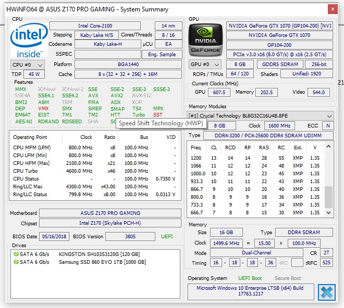Click the Intel Core-2100 CPU name field
Screen dimensions: 344x308
tap(95, 26)
